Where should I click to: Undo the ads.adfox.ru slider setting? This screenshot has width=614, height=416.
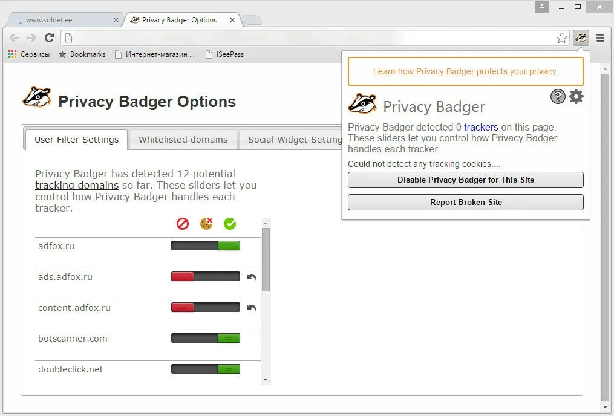coord(252,277)
